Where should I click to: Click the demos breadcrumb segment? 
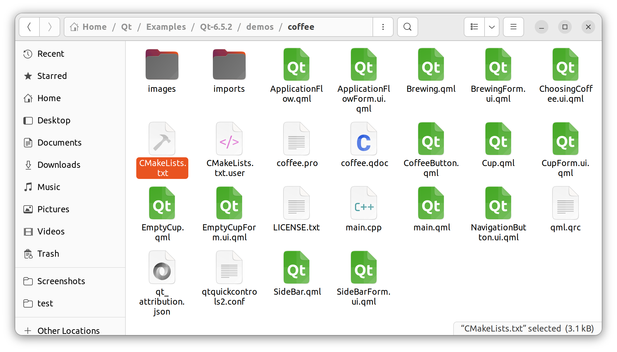pos(260,27)
